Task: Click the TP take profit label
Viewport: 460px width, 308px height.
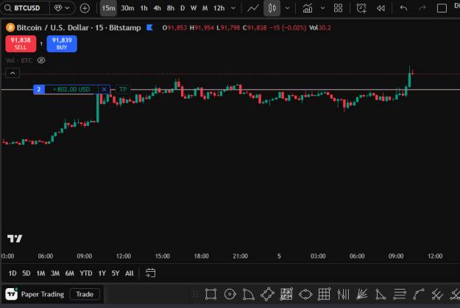Action: (x=123, y=89)
